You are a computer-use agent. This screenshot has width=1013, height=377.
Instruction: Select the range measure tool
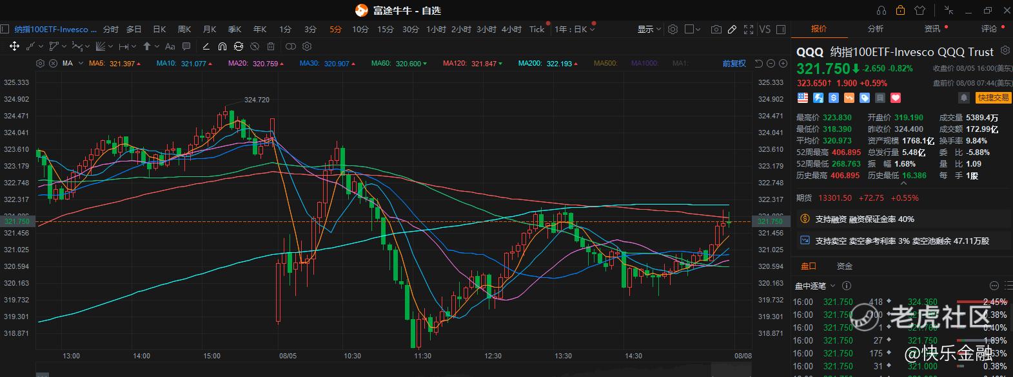pos(124,46)
